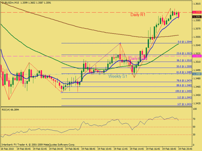This screenshot has width=202, height=151.
Task: Click the 1.3480 price scale value
Action: tap(197, 79)
